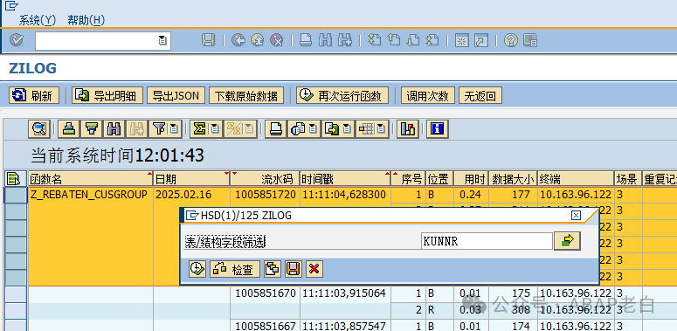Click the 检查 button in popup

(235, 269)
